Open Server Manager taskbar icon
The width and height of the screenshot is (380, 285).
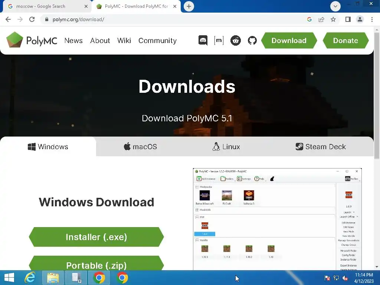click(76, 278)
